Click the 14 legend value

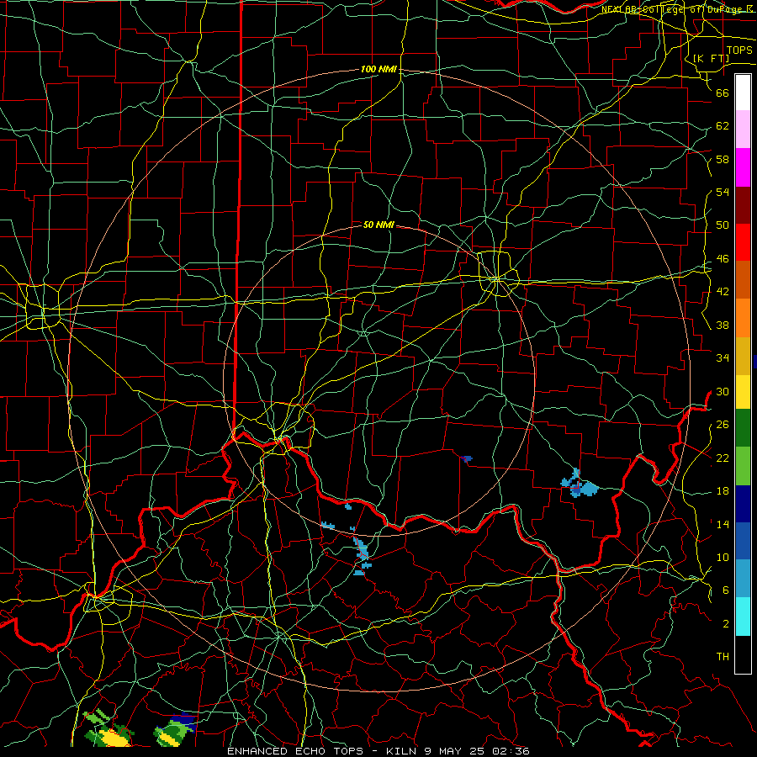pos(723,524)
